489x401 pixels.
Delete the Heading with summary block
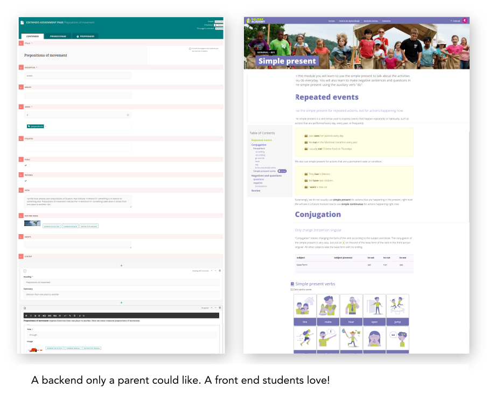(220, 271)
